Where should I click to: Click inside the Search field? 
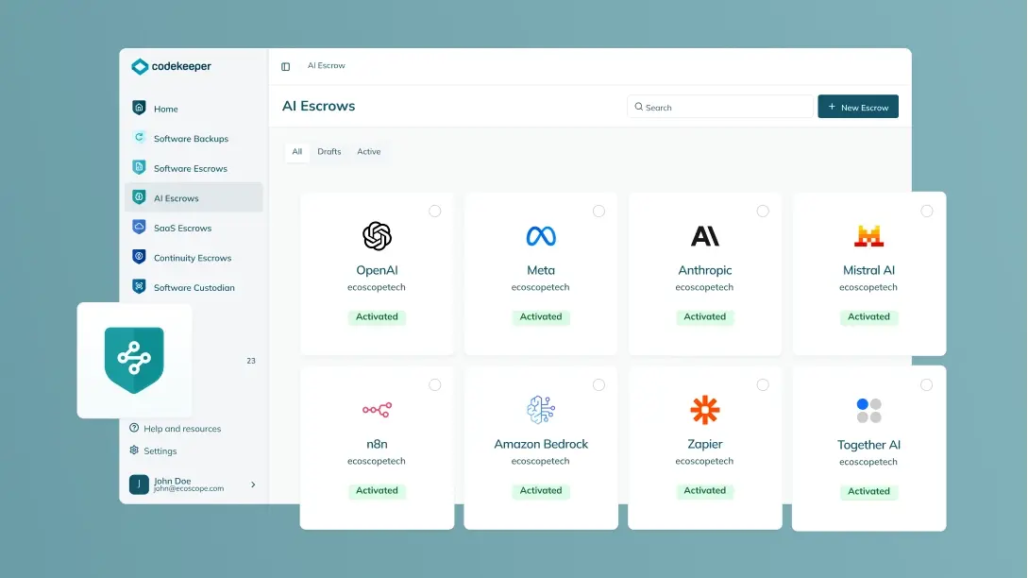pos(719,107)
